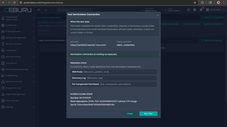Click the instance URL https://ven08920.service-now.com/
The width and height of the screenshot is (227, 127).
(x=88, y=45)
